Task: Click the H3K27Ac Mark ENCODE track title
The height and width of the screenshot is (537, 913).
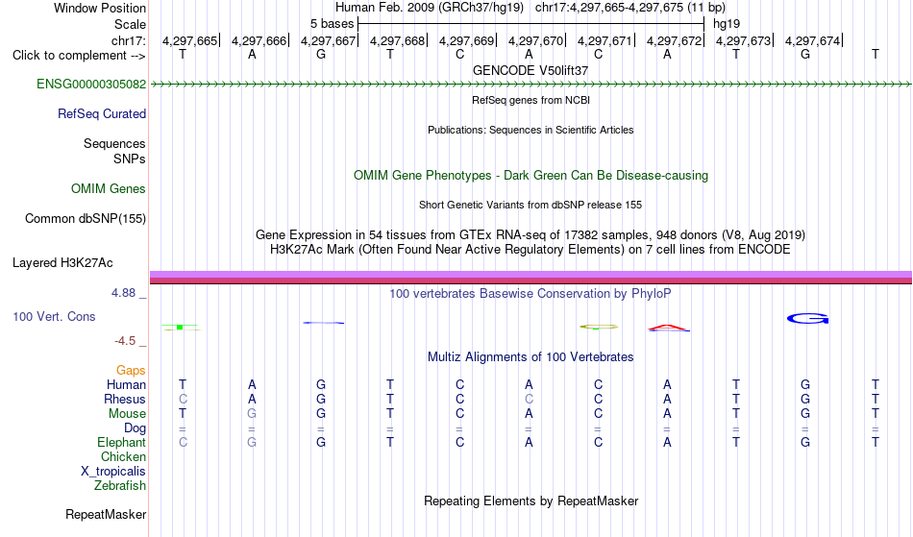Action: point(531,250)
